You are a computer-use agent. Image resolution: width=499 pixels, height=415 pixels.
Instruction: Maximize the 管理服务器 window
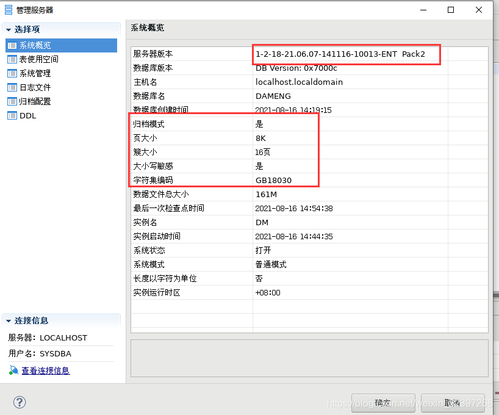[x=451, y=10]
